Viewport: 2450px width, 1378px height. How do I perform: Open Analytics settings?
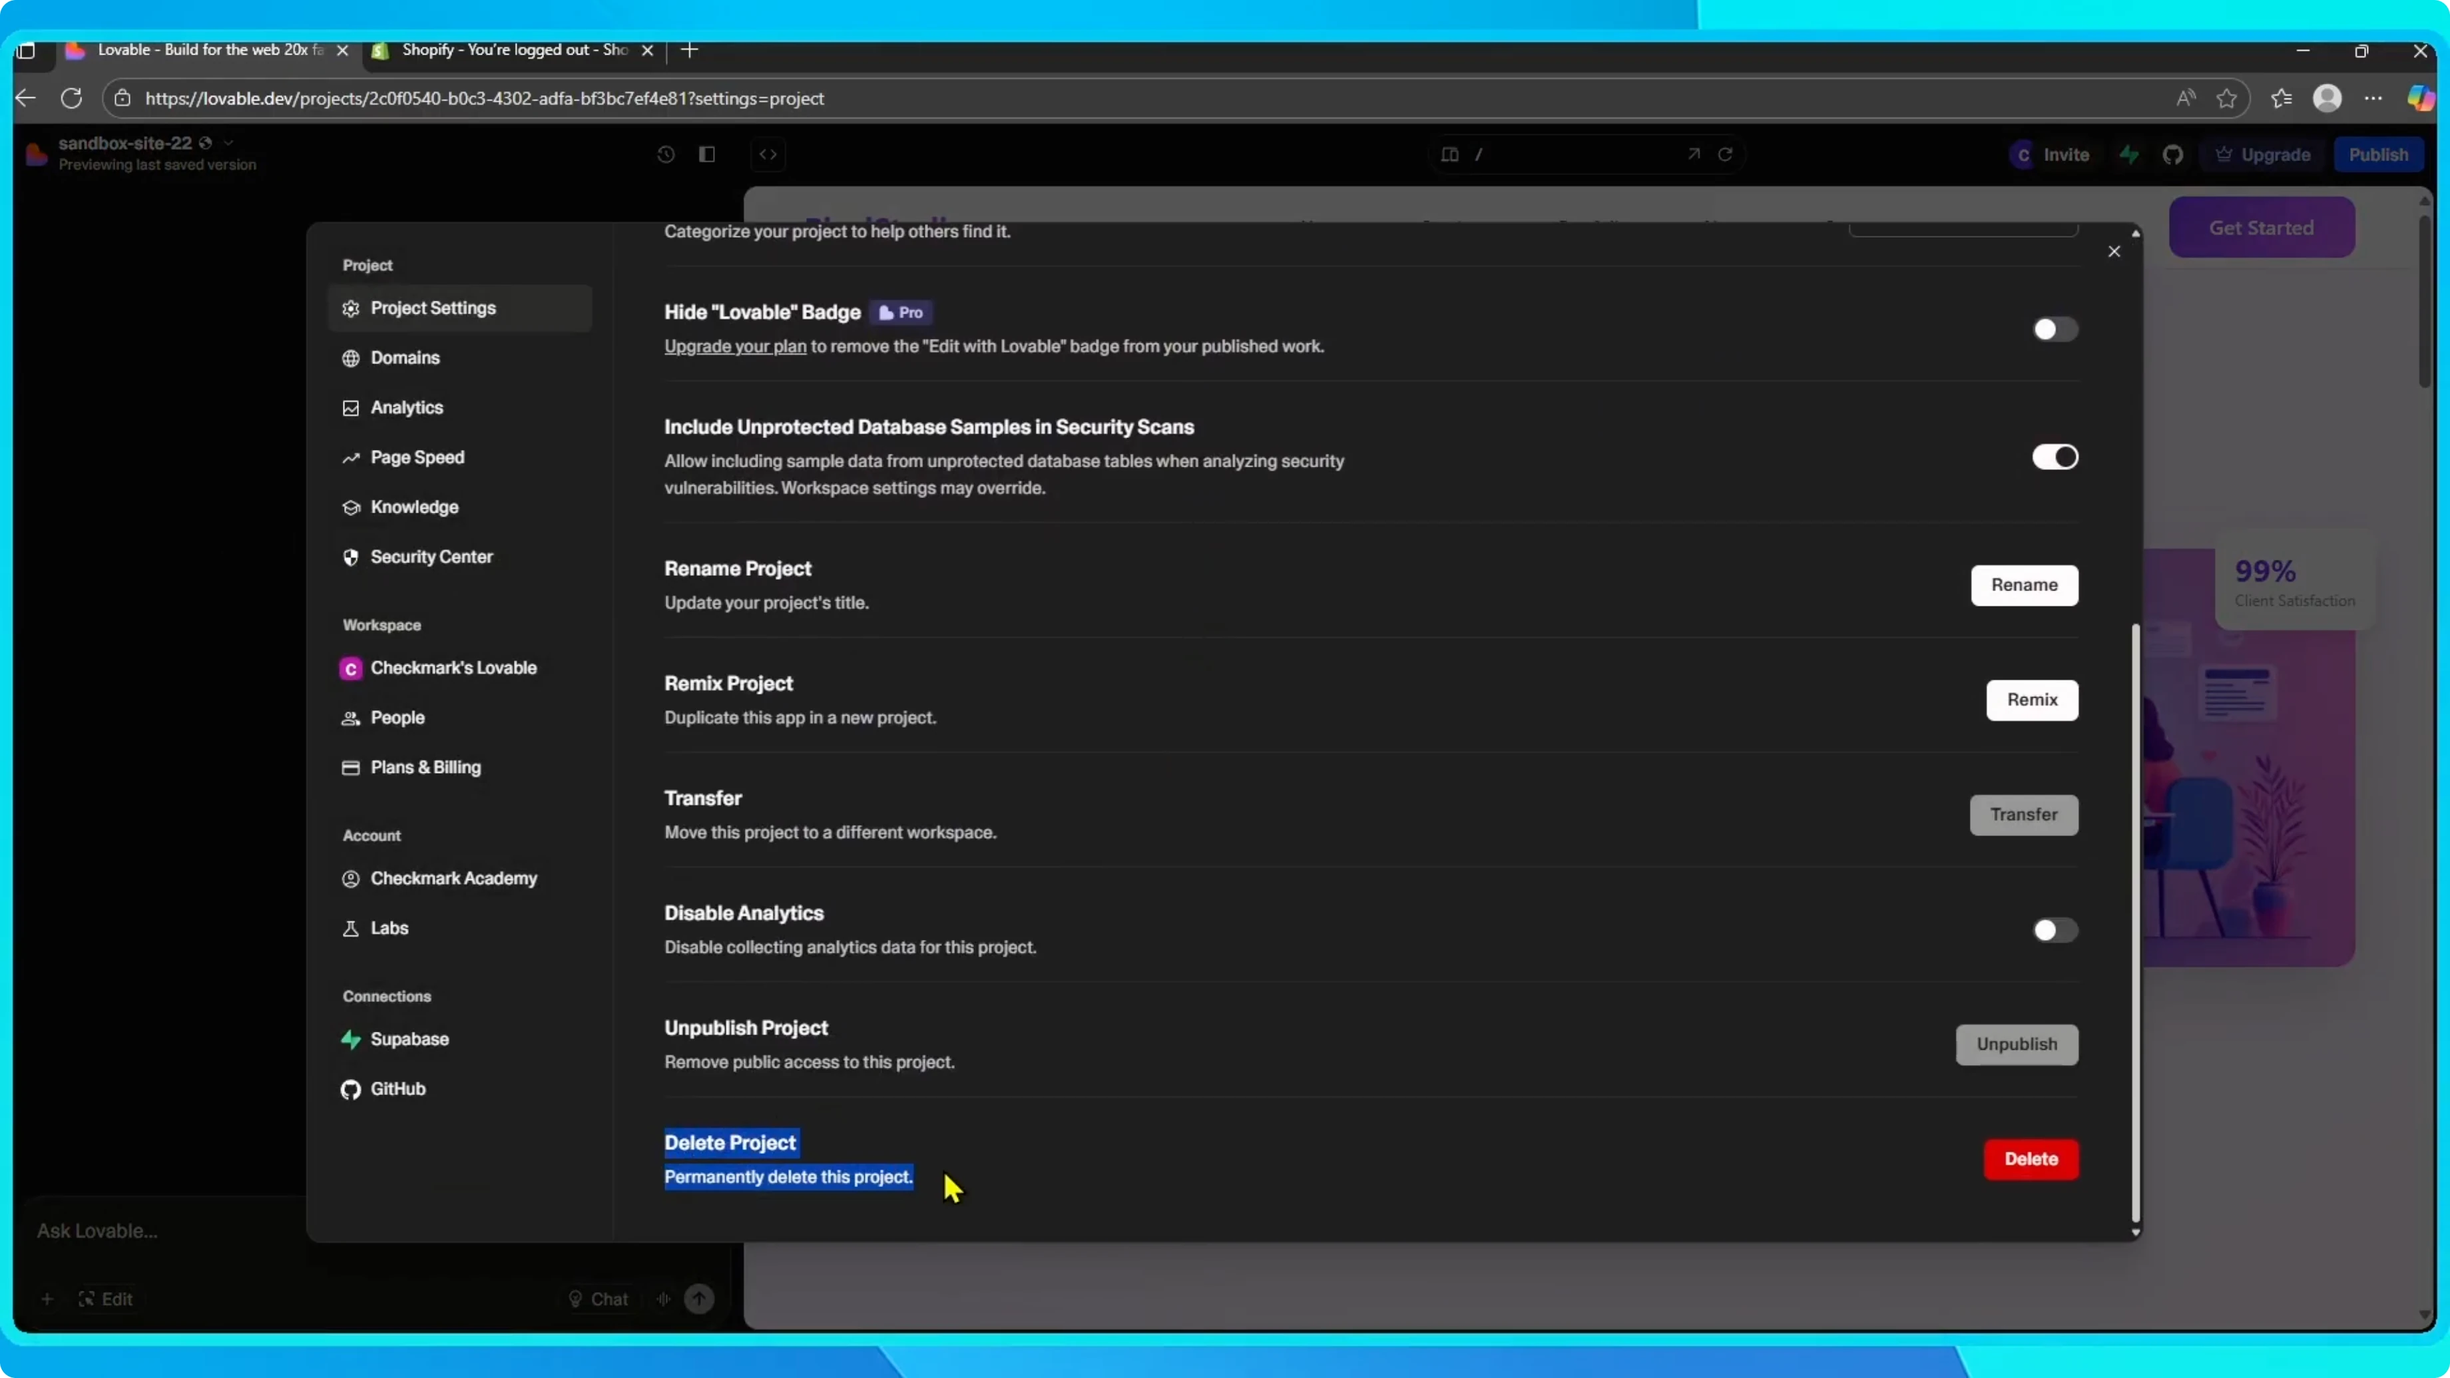tap(459, 407)
